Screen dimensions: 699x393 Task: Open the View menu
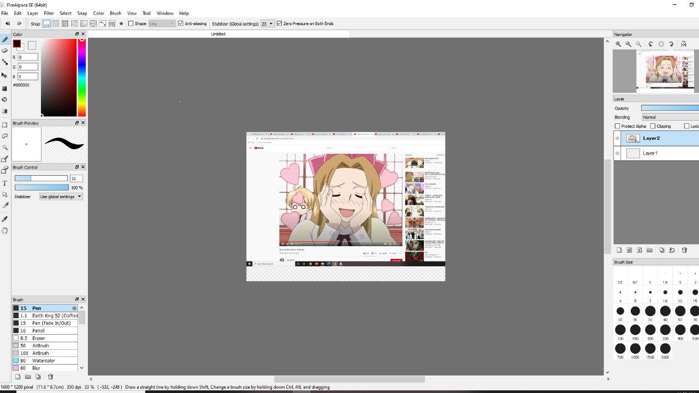click(x=132, y=13)
